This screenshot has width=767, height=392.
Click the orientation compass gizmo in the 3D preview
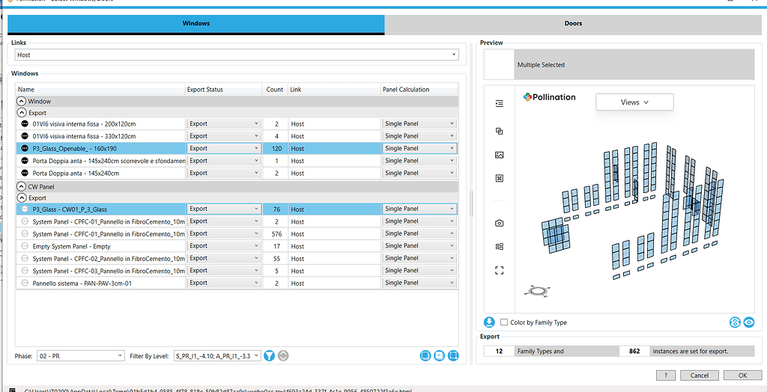click(537, 291)
